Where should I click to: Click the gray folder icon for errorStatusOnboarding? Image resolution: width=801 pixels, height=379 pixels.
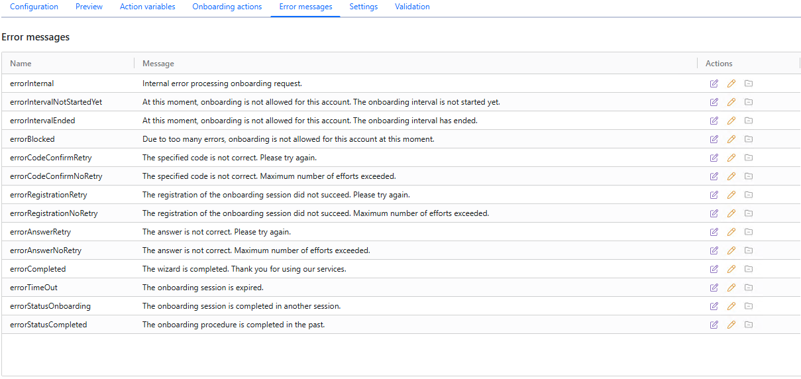click(x=749, y=306)
